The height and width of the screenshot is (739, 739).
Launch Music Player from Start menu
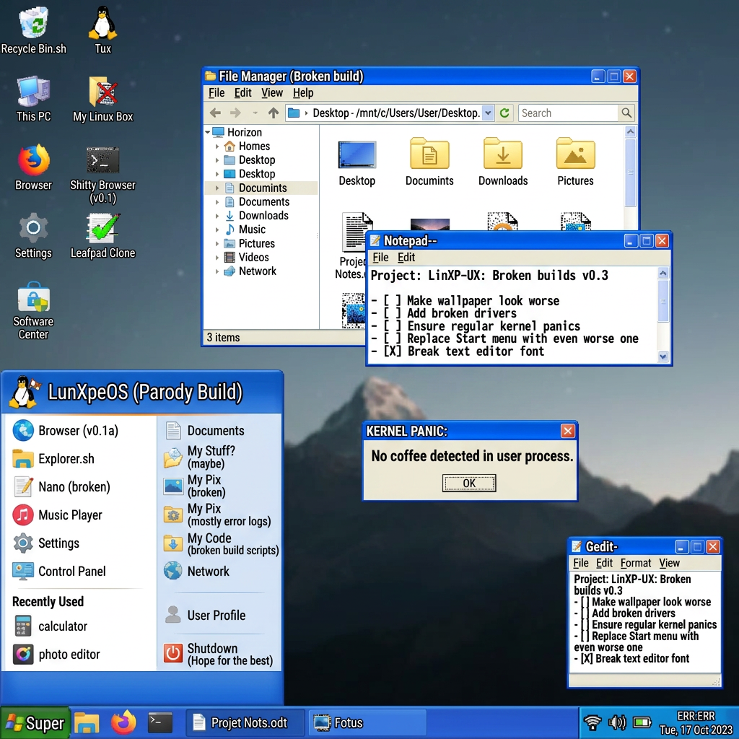[58, 515]
